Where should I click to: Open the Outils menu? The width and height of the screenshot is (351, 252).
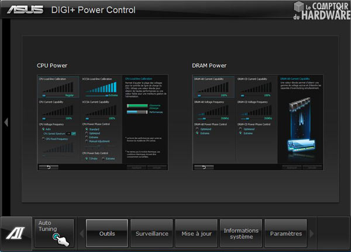[107, 234]
